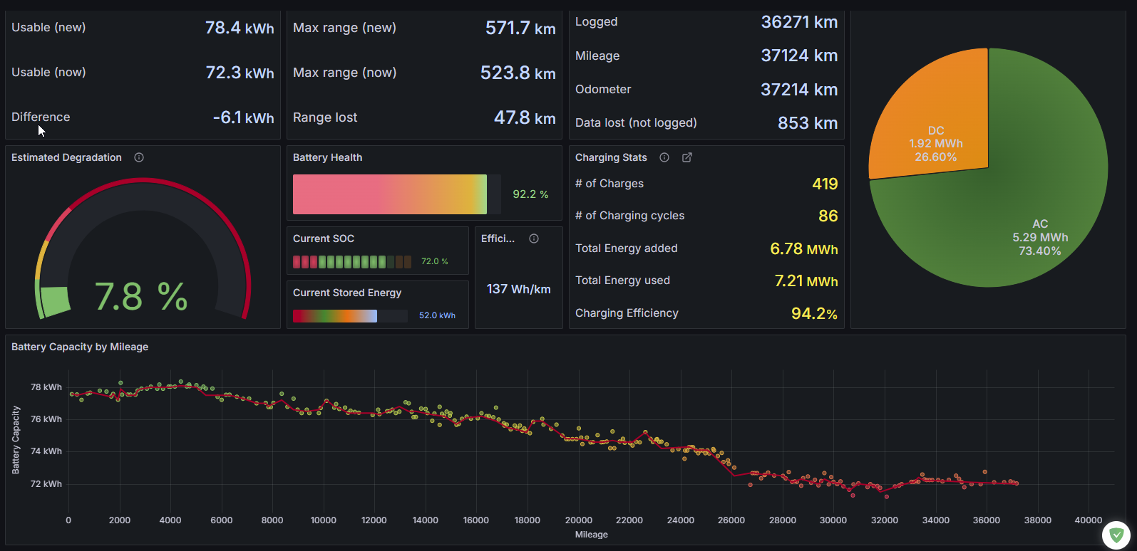Click the Current SOC segmented bar
Screen dimensions: 1137x551
pos(351,262)
